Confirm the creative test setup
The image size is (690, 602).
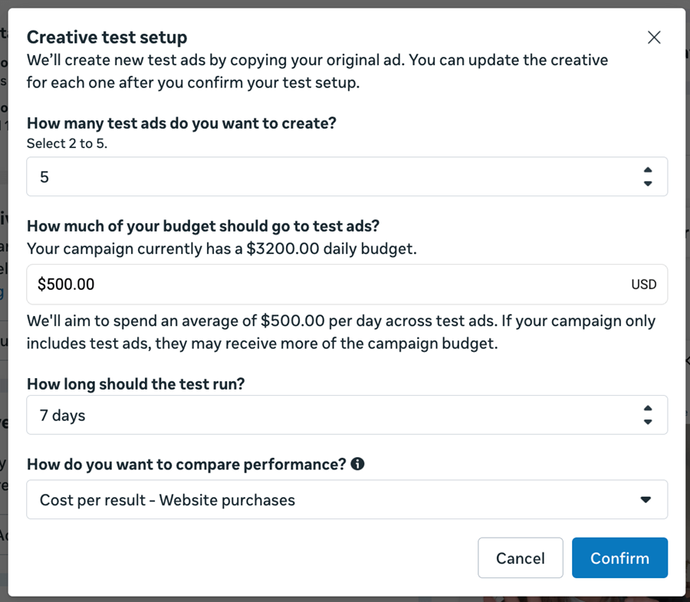(619, 558)
